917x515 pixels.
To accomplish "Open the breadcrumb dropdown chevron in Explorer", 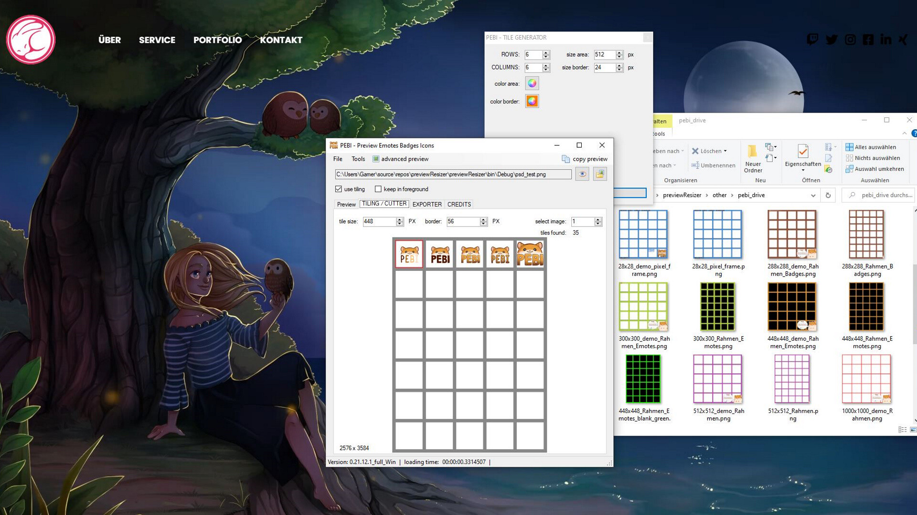I will click(x=813, y=195).
